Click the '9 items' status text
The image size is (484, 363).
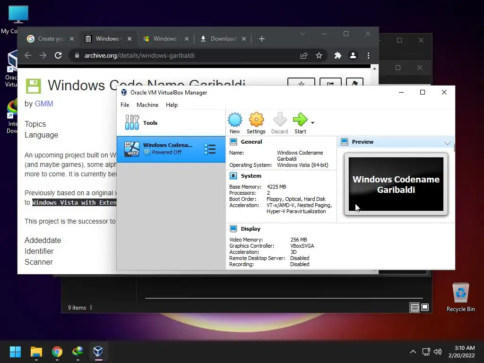click(77, 308)
